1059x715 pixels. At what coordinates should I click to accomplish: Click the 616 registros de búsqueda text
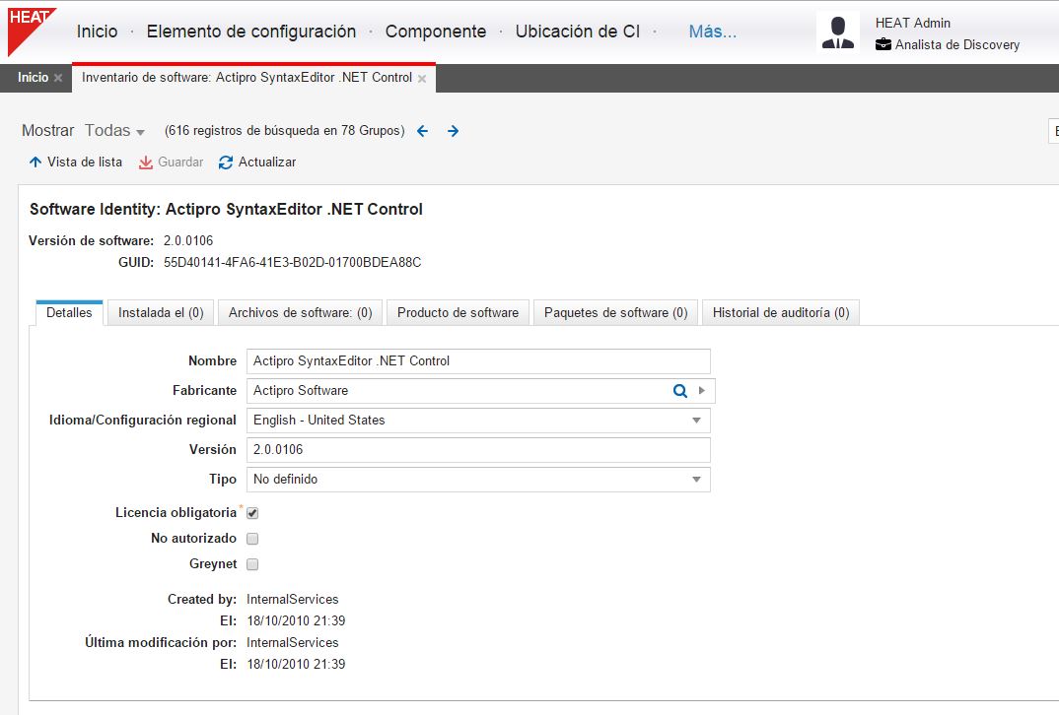click(x=285, y=131)
